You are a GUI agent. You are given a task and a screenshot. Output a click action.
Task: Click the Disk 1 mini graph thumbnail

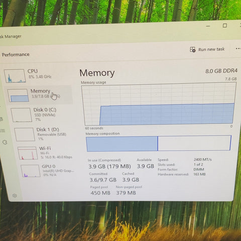pyautogui.click(x=25, y=135)
